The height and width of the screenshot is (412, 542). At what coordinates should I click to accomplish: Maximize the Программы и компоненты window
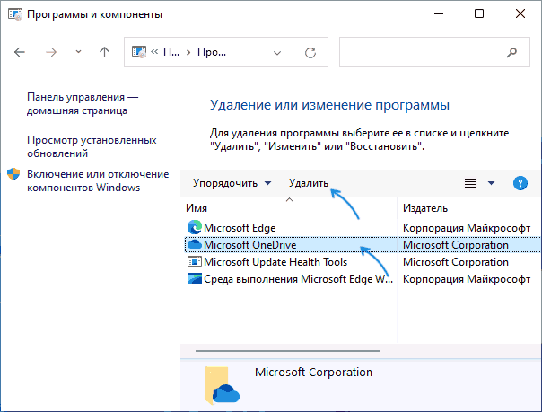click(x=479, y=13)
